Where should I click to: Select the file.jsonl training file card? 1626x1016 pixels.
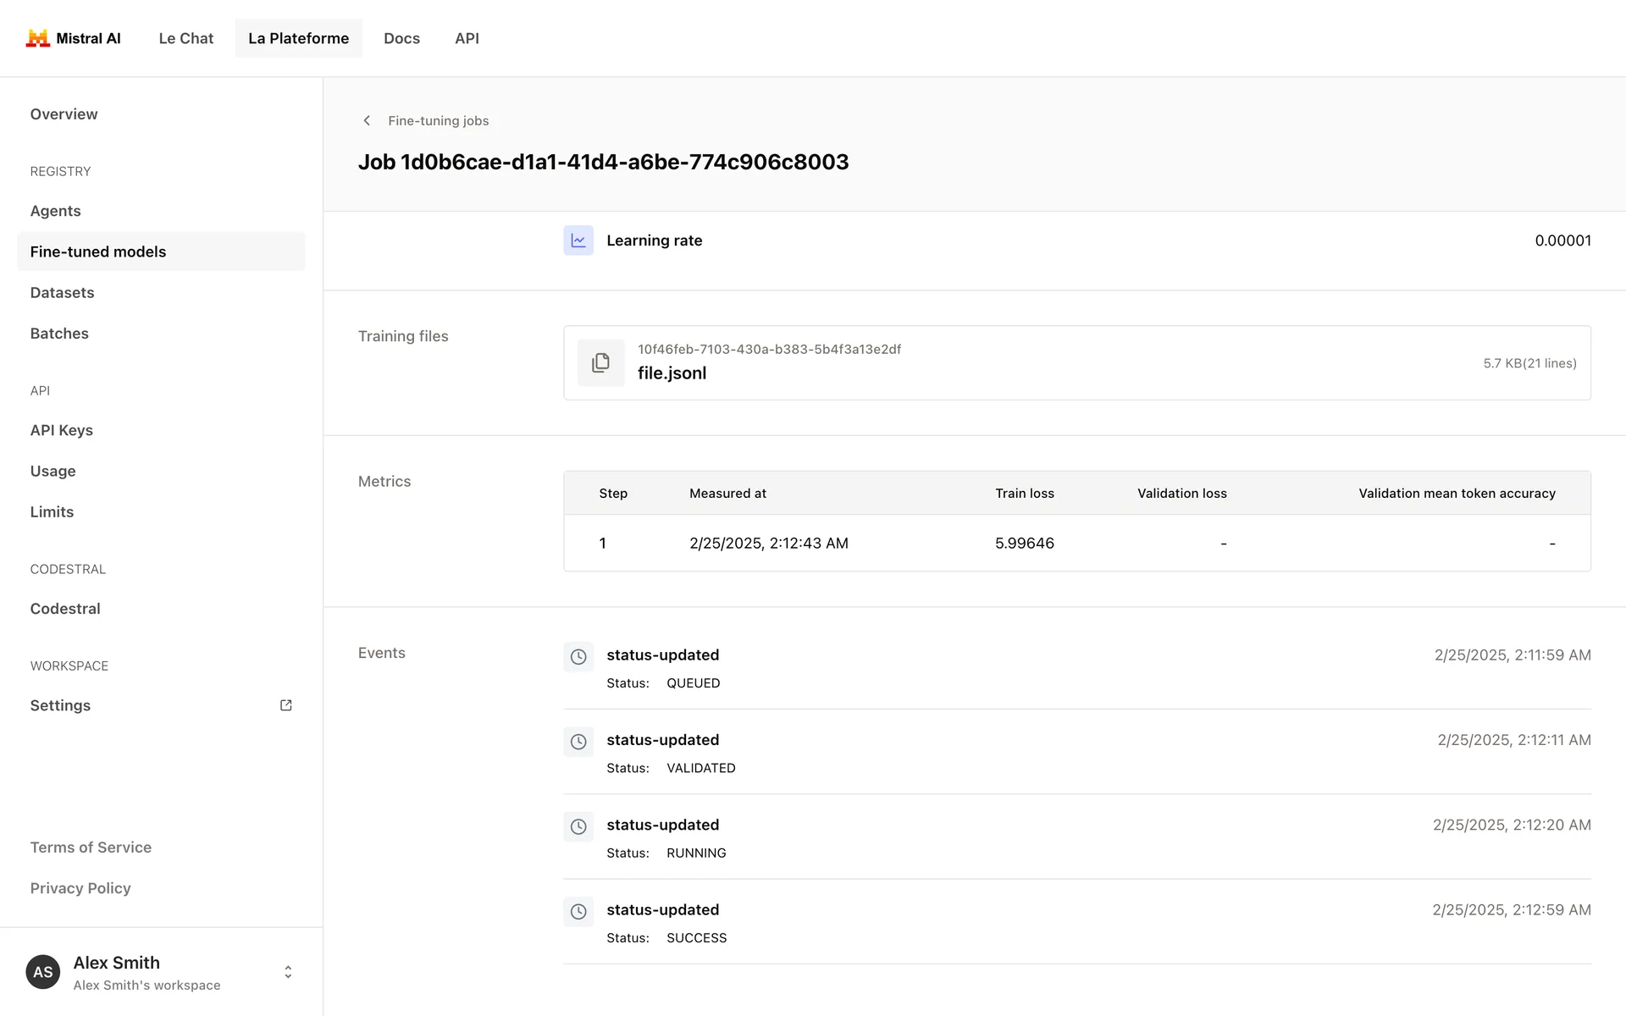click(1076, 363)
